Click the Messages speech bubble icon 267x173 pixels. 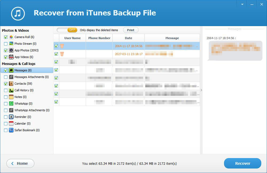tap(11, 70)
